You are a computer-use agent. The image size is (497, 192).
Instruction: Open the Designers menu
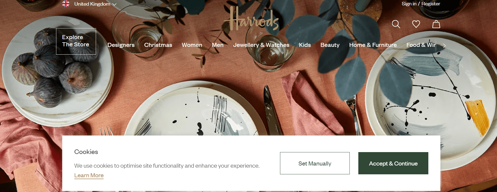tap(121, 45)
